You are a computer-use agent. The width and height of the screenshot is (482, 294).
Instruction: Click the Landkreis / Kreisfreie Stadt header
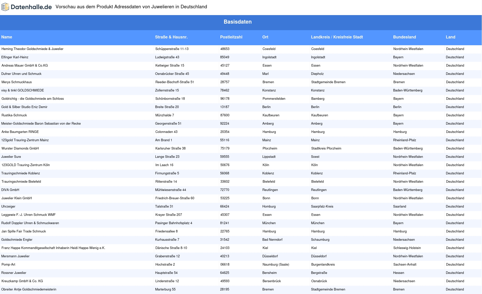pyautogui.click(x=337, y=37)
